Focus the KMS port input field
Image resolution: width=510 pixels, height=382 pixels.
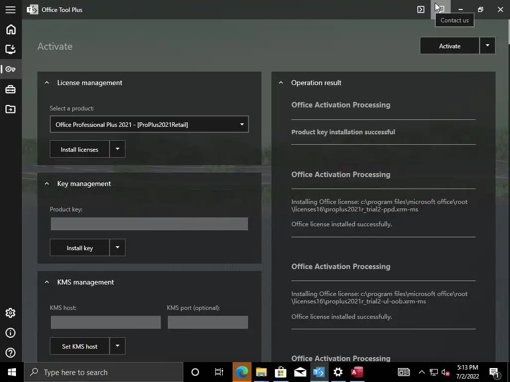[x=208, y=322]
